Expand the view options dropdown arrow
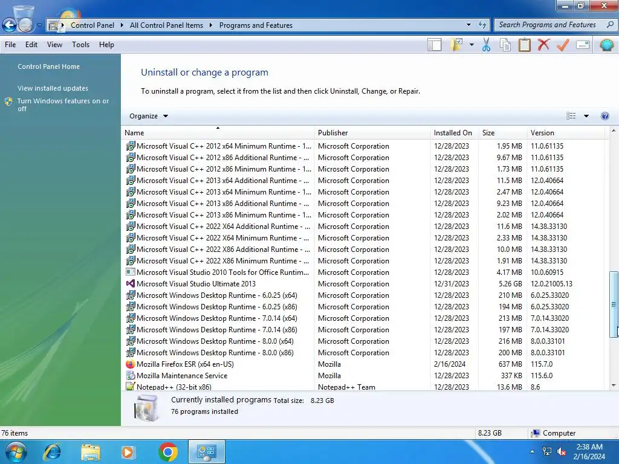Image resolution: width=619 pixels, height=464 pixels. tap(586, 116)
